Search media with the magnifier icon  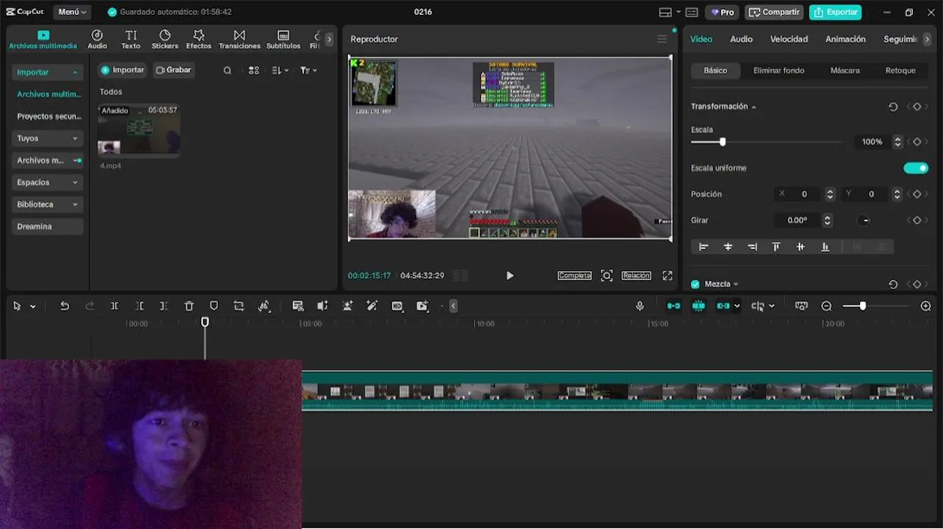click(227, 71)
